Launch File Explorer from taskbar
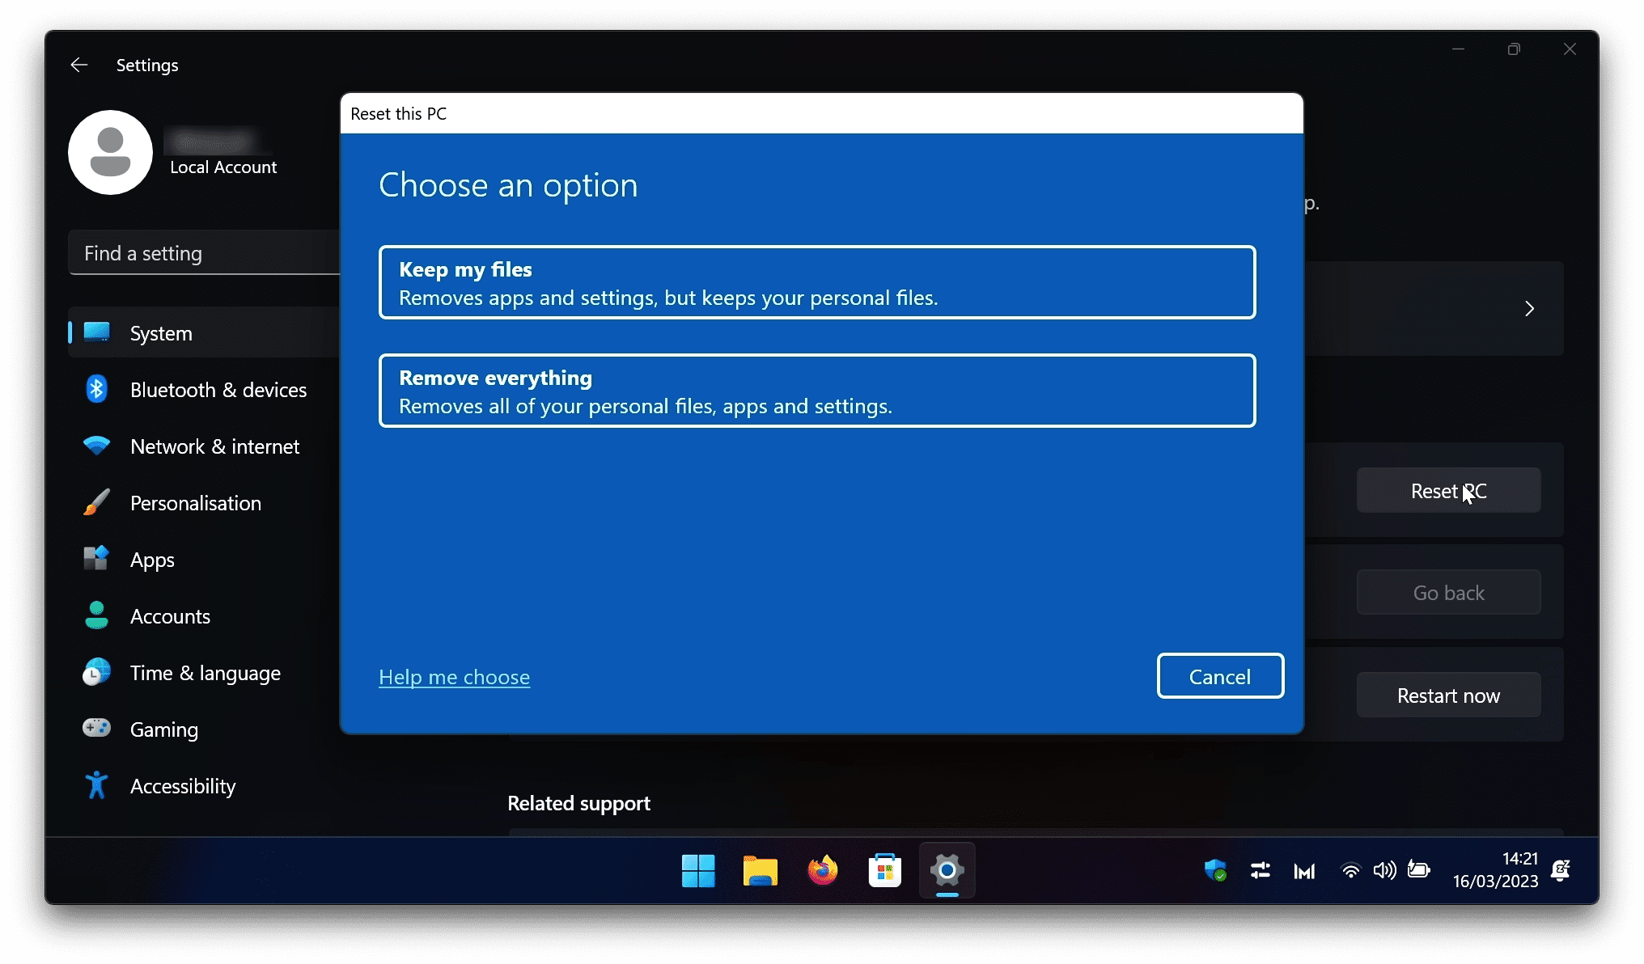This screenshot has width=1644, height=964. point(761,871)
